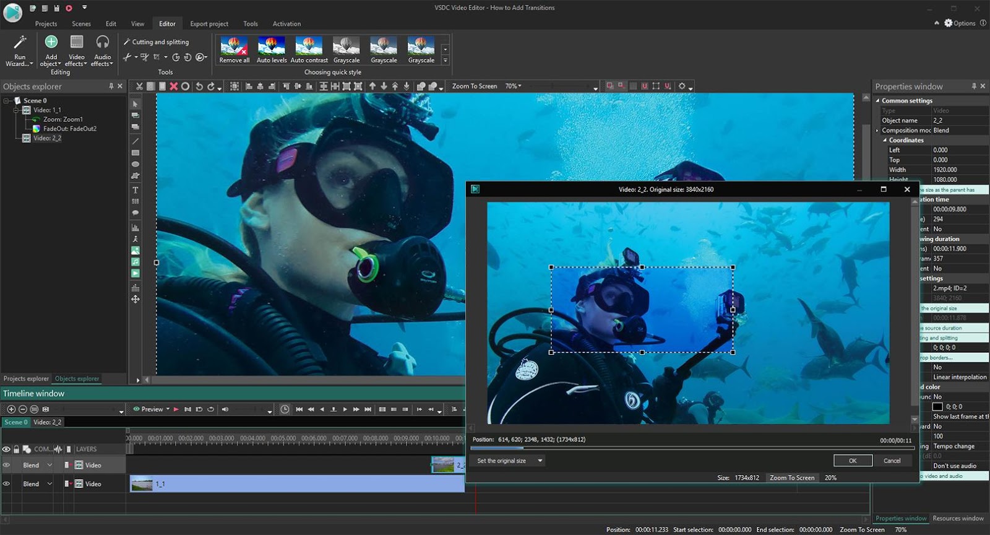Select the Line drawing tool
This screenshot has width=990, height=535.
(x=136, y=141)
